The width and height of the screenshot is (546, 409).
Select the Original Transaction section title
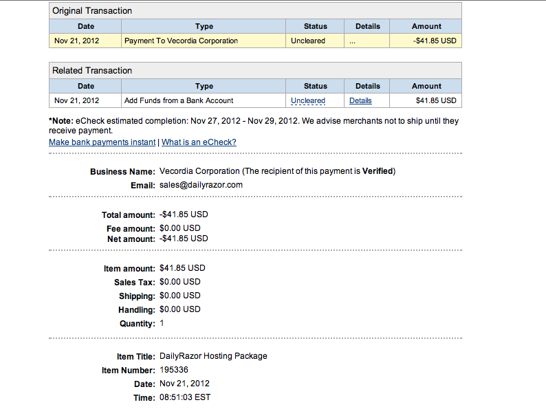point(92,11)
